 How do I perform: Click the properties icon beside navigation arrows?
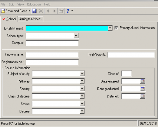click(61, 11)
